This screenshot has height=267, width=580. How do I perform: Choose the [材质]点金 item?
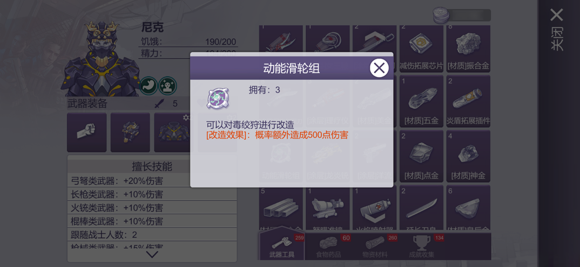click(421, 156)
